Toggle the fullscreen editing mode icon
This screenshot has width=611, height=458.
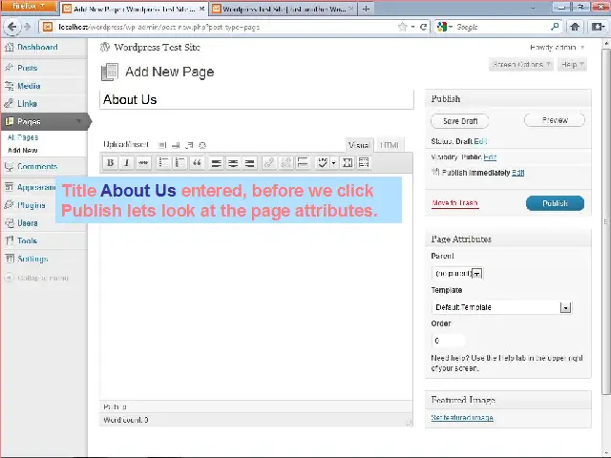click(x=348, y=163)
